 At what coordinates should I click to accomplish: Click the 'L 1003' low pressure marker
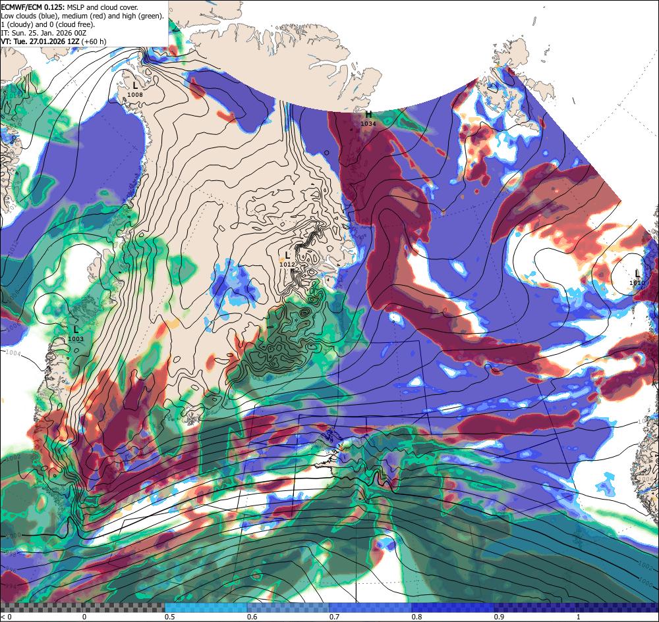(76, 334)
